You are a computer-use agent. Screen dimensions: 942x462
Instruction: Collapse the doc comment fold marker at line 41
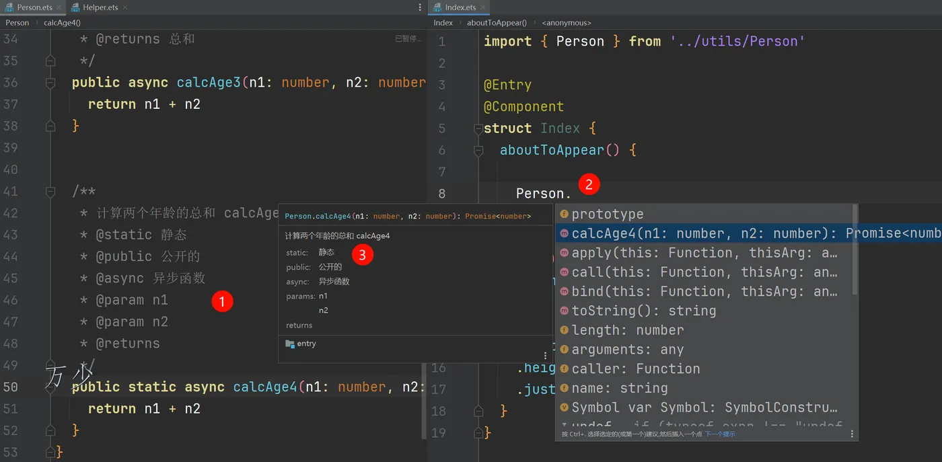click(x=50, y=192)
